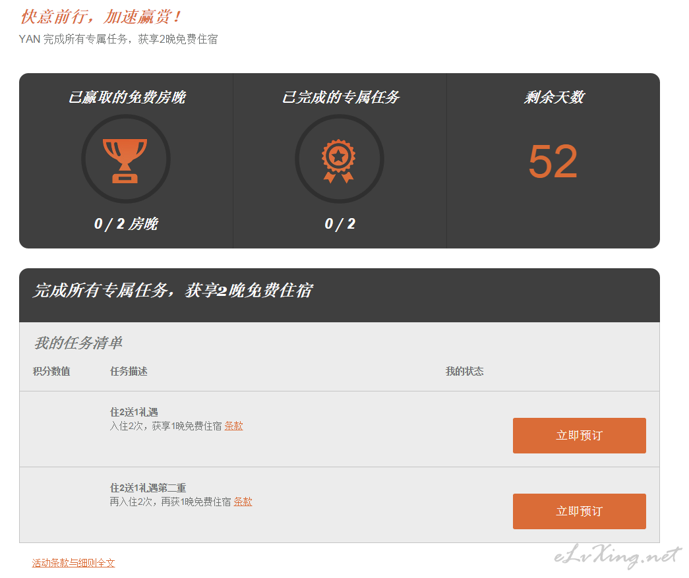Image resolution: width=689 pixels, height=578 pixels.
Task: Click the 住2送1礼遇第二重 task title
Action: coord(148,488)
